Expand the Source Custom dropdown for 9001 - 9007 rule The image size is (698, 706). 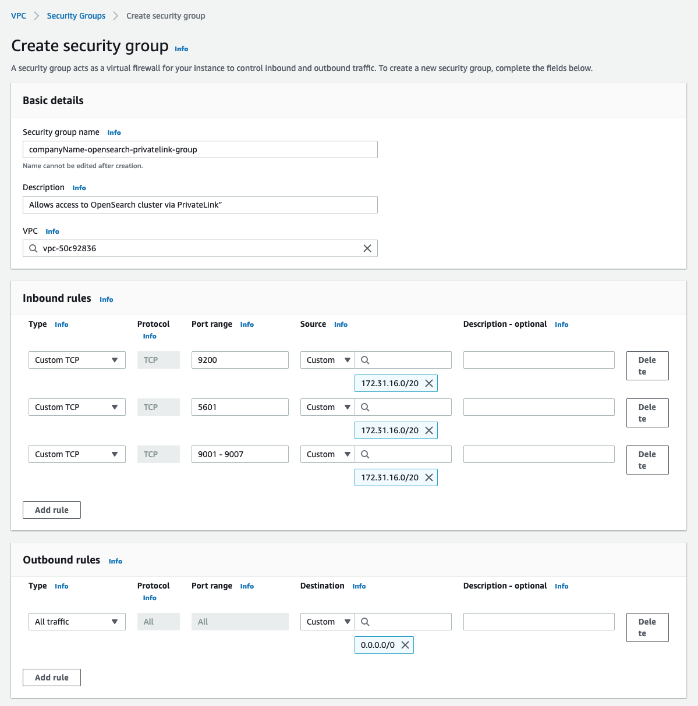pos(328,454)
